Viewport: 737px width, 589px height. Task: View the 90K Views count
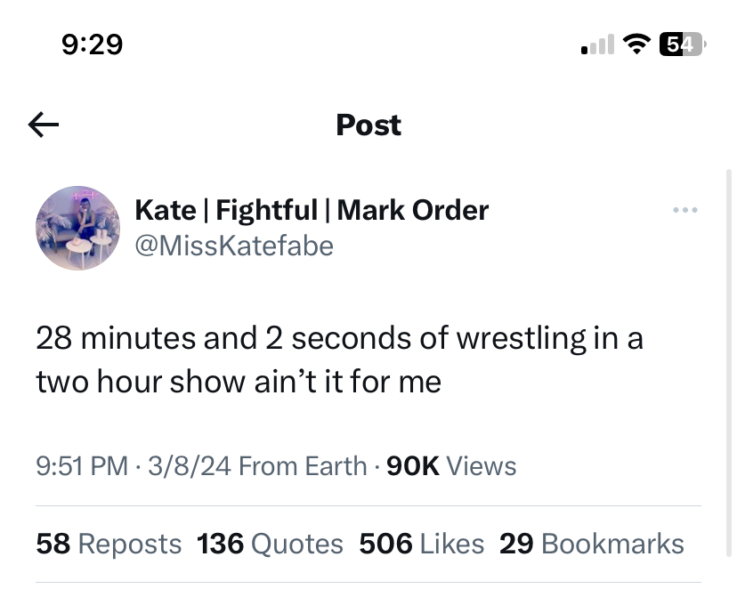click(x=449, y=465)
